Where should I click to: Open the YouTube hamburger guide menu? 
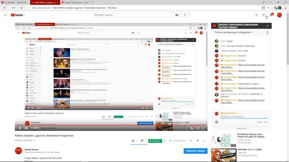[x=5, y=15]
